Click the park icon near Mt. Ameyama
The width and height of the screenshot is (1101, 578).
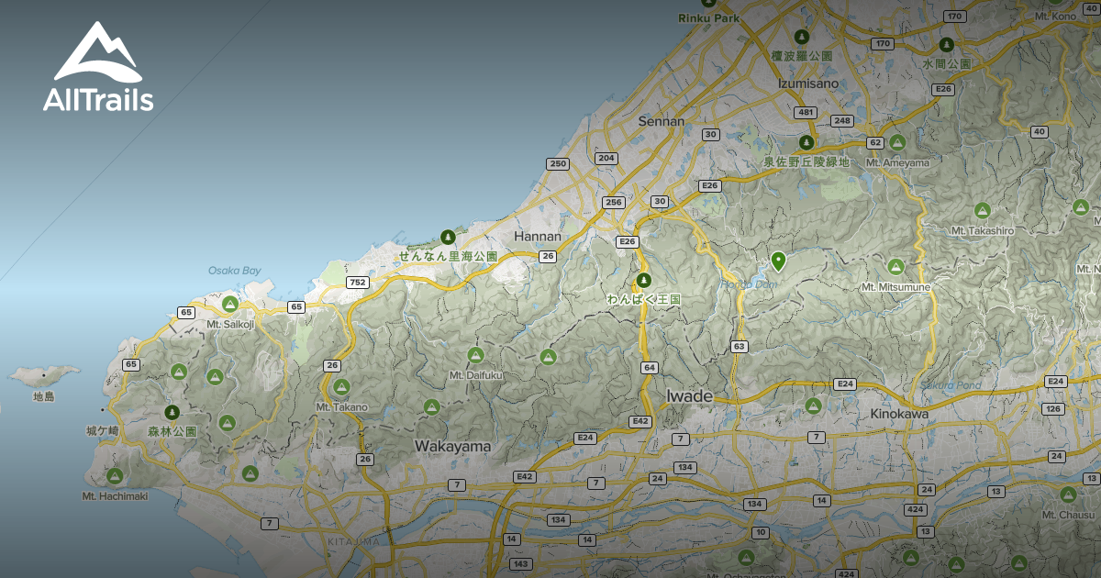click(x=897, y=142)
